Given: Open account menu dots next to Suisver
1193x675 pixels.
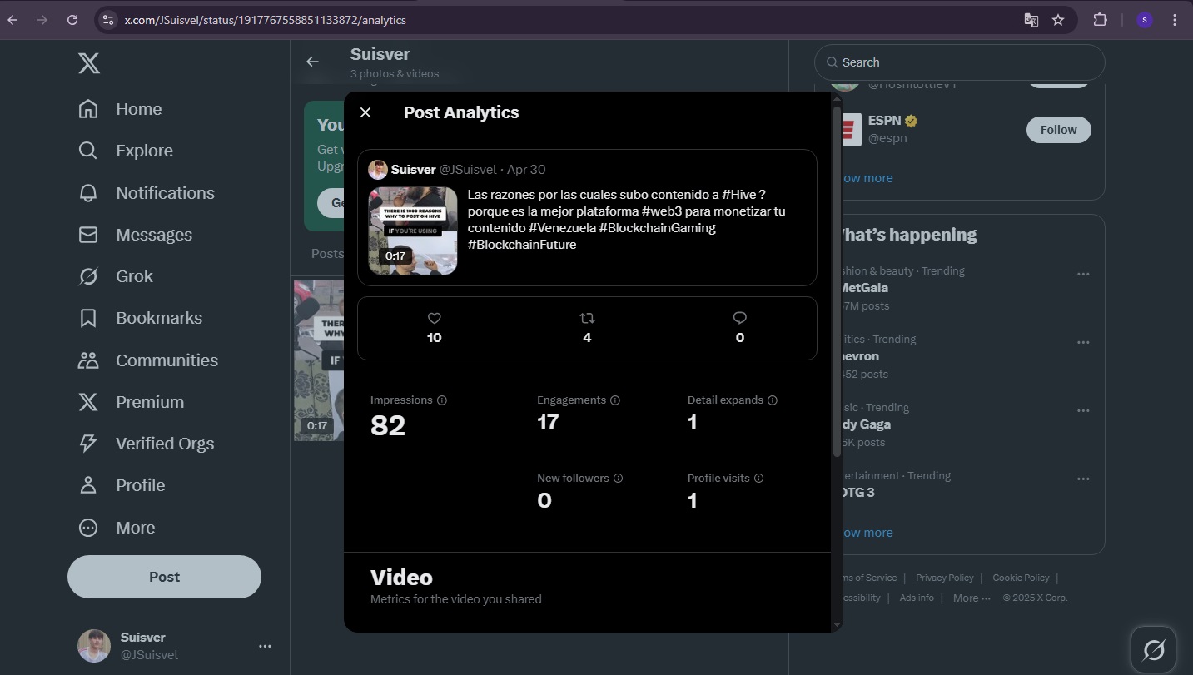Looking at the screenshot, I should 265,646.
